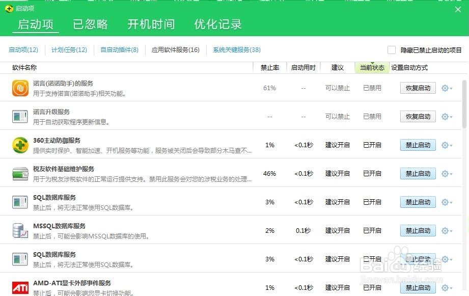Sort by 禁止率 column header

(x=270, y=68)
